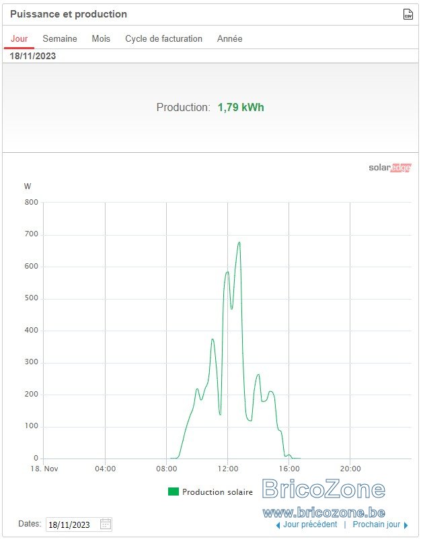
Task: Click the 1,79 kWh production value
Action: point(241,108)
